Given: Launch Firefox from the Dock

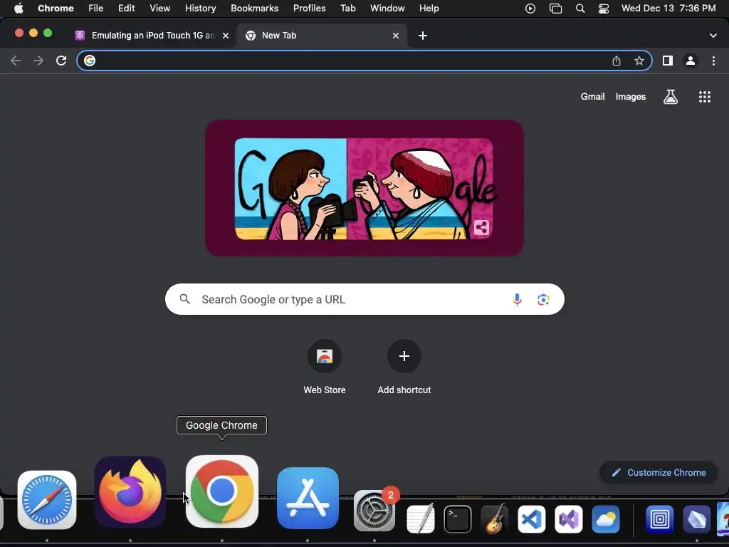Looking at the screenshot, I should (130, 492).
